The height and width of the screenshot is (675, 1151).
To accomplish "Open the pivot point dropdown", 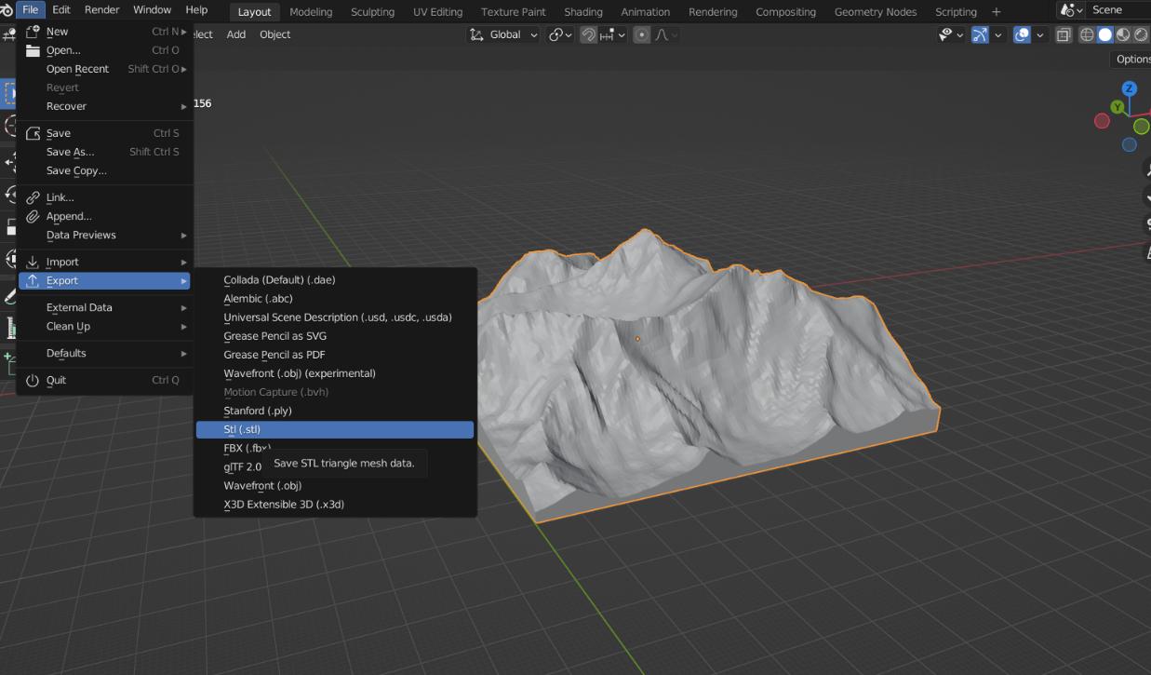I will [560, 34].
